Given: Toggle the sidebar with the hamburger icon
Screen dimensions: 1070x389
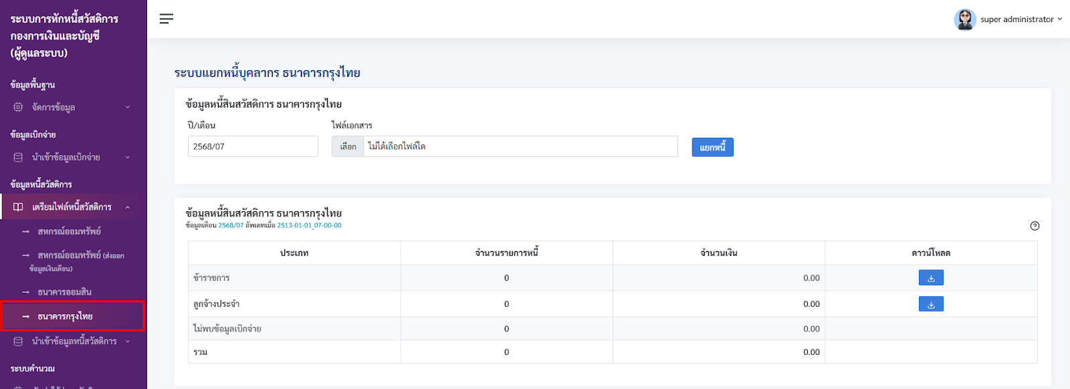Looking at the screenshot, I should (x=167, y=19).
